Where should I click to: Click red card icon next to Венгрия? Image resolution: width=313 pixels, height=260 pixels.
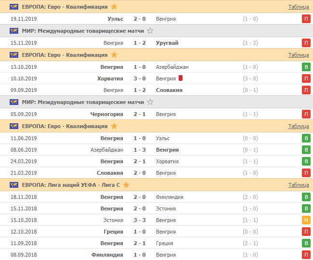coord(181,78)
